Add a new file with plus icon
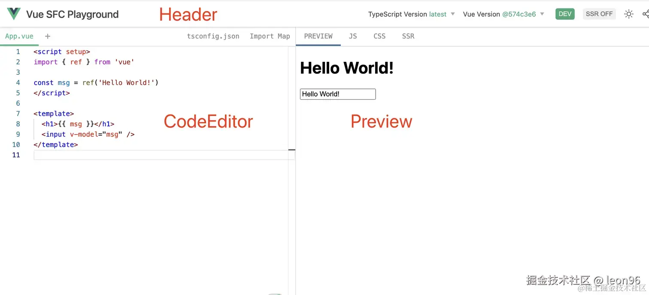This screenshot has width=649, height=295. click(48, 36)
